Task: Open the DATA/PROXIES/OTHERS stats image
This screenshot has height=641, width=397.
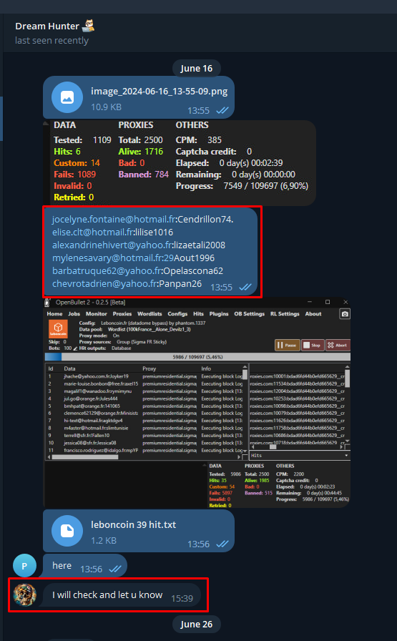Action: [180, 162]
